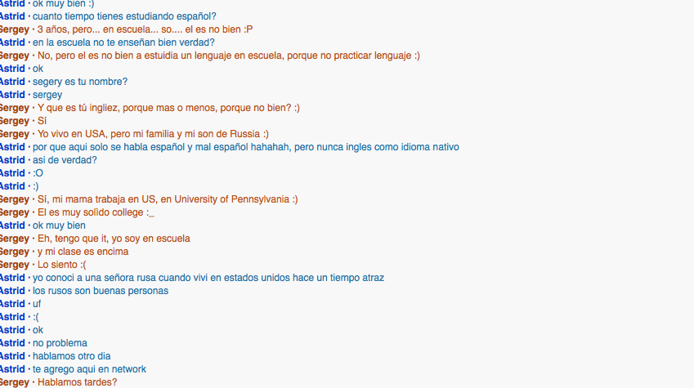Click Sergey's name beside the University of Pennsylvania message
Screen dimensions: 694x388
coord(14,199)
